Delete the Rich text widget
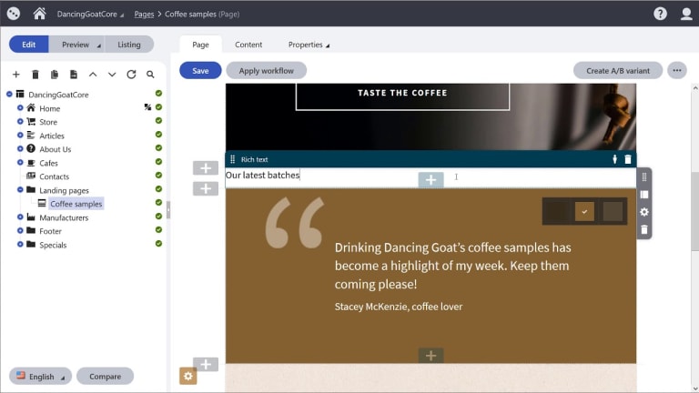The width and height of the screenshot is (699, 393). click(628, 159)
